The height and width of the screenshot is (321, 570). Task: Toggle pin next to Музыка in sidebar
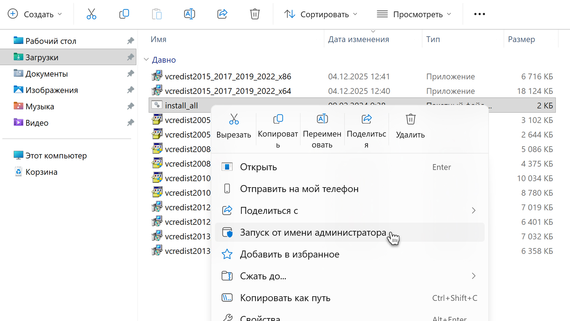coord(130,106)
